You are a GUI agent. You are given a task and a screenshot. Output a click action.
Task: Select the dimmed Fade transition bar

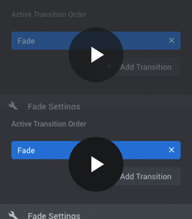[x=96, y=41]
